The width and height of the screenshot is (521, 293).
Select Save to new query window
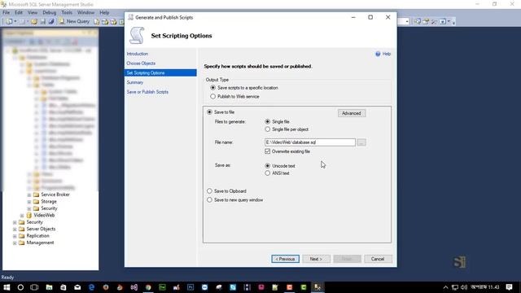point(209,199)
